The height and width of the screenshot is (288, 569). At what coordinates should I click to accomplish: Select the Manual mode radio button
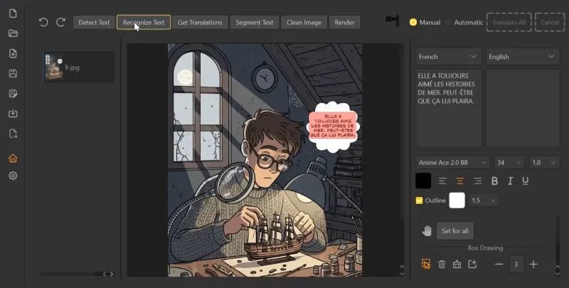point(413,22)
